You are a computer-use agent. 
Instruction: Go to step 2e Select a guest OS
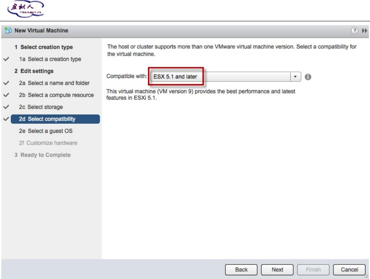click(46, 131)
